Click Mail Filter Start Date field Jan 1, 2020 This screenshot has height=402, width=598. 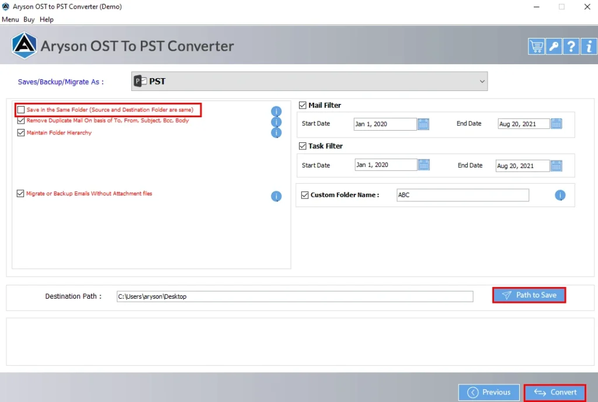click(x=385, y=124)
